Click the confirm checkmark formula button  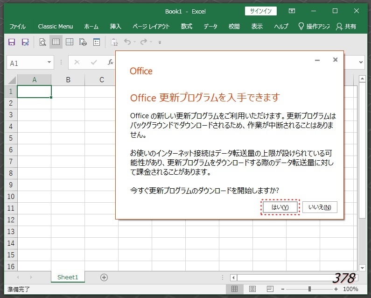94,62
